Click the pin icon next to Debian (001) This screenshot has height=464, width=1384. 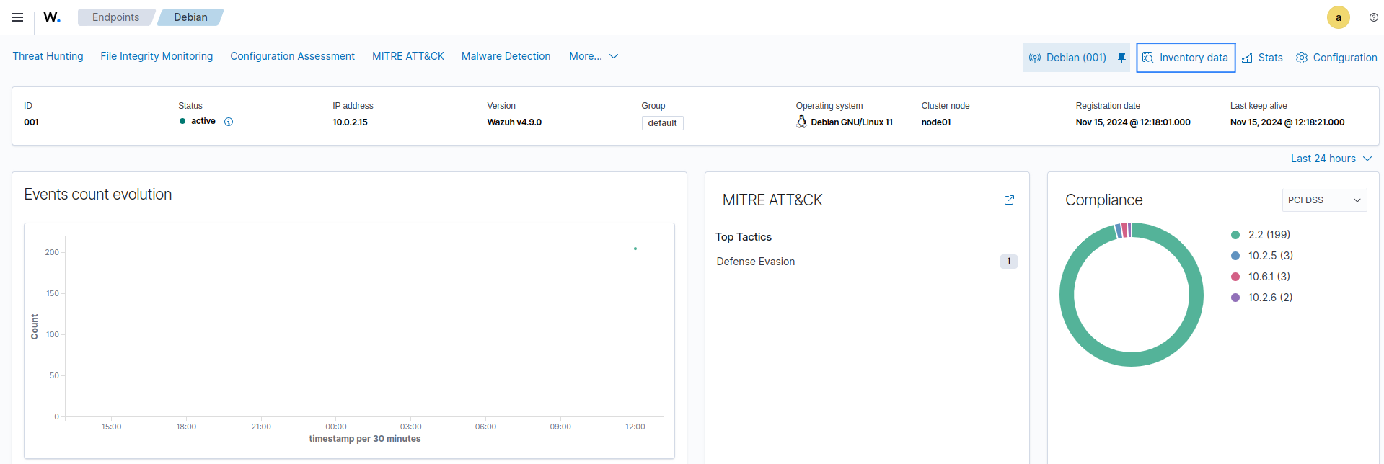point(1121,58)
